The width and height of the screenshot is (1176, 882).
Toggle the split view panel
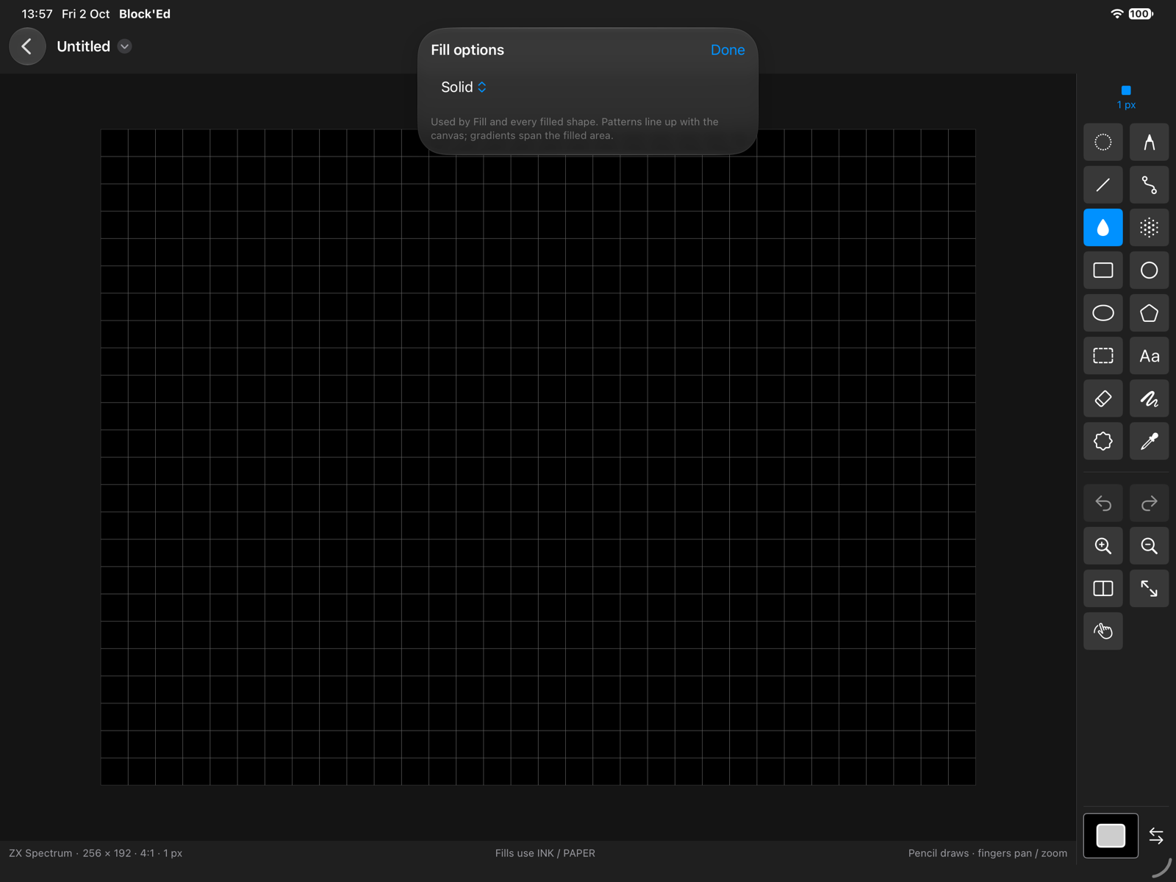tap(1102, 588)
